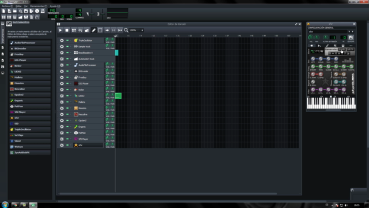
Task: Mute the TripleOscillator track
Action: 67,40
